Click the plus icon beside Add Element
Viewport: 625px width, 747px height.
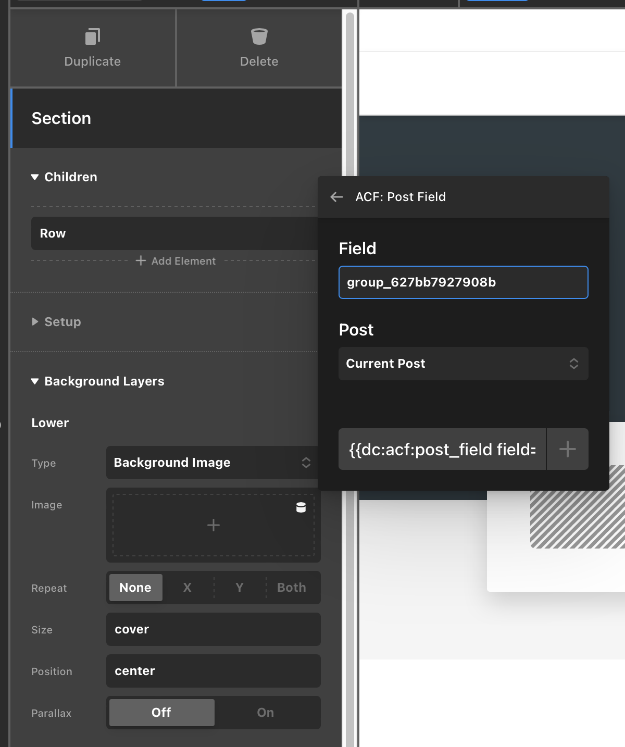(x=141, y=260)
